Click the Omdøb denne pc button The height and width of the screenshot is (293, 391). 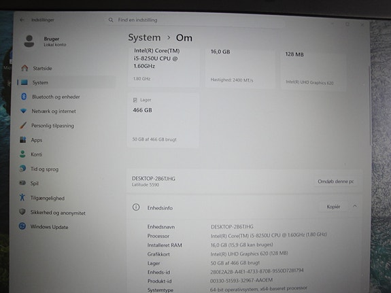click(336, 182)
